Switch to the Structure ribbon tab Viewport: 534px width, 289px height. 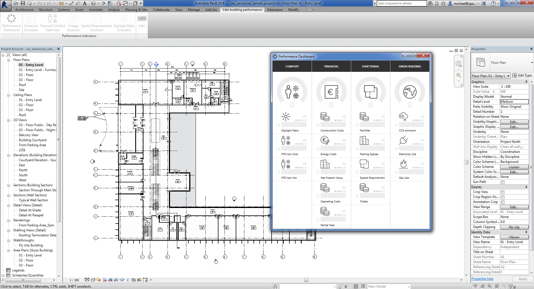(46, 10)
